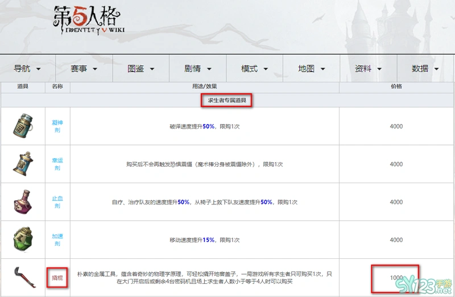The image size is (455, 297).
Task: Expand the 地图 dropdown menu
Action: tap(312, 69)
